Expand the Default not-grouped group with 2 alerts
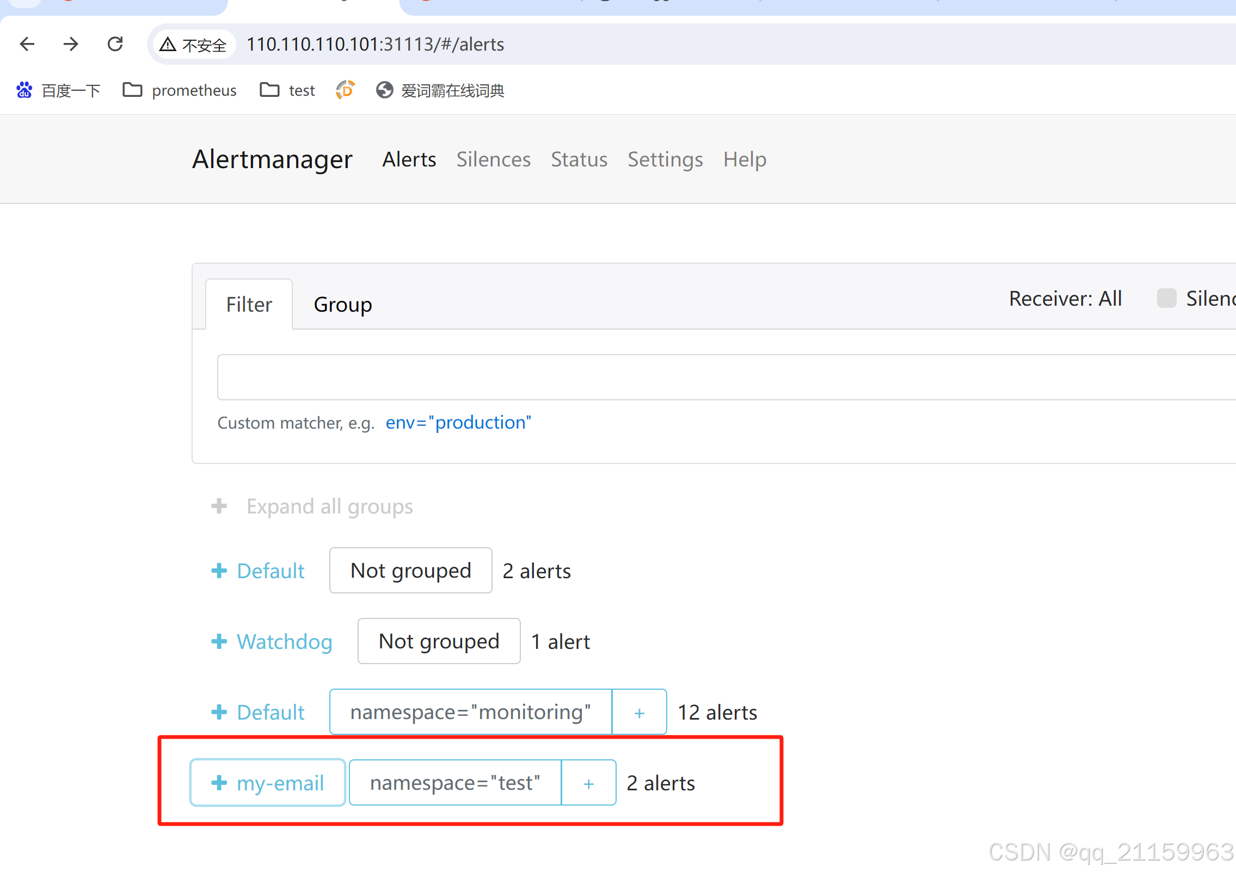 (258, 571)
